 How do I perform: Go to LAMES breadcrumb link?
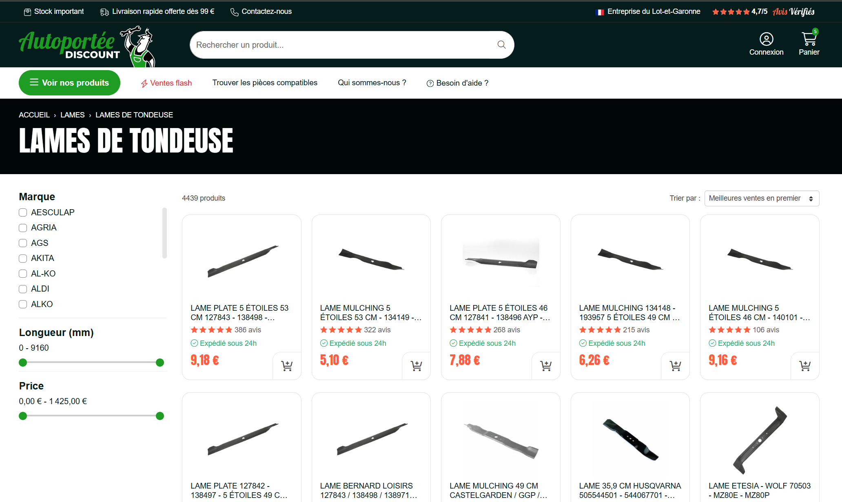point(73,115)
